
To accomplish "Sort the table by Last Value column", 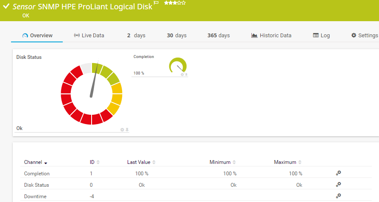I will [141, 162].
